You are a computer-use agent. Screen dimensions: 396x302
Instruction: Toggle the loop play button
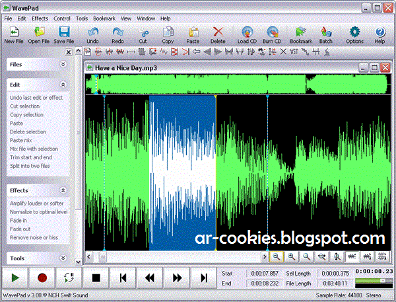point(69,278)
